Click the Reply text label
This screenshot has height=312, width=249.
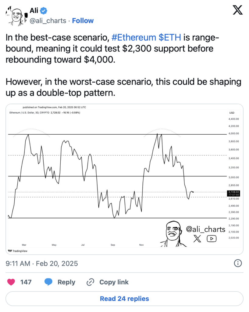(66, 282)
